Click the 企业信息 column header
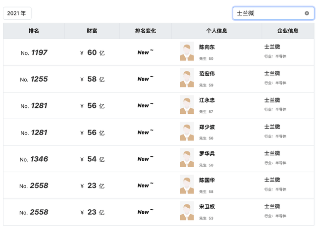Screen dimensions: 317x232 (x=288, y=31)
